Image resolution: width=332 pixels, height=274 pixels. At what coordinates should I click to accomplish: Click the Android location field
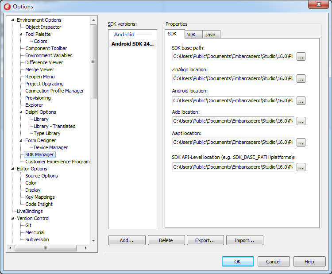233,100
